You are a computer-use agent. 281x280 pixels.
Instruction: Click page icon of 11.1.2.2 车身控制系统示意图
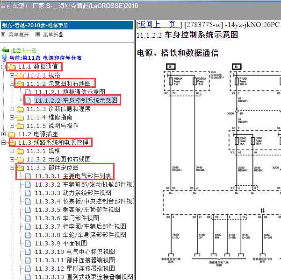[x=28, y=100]
